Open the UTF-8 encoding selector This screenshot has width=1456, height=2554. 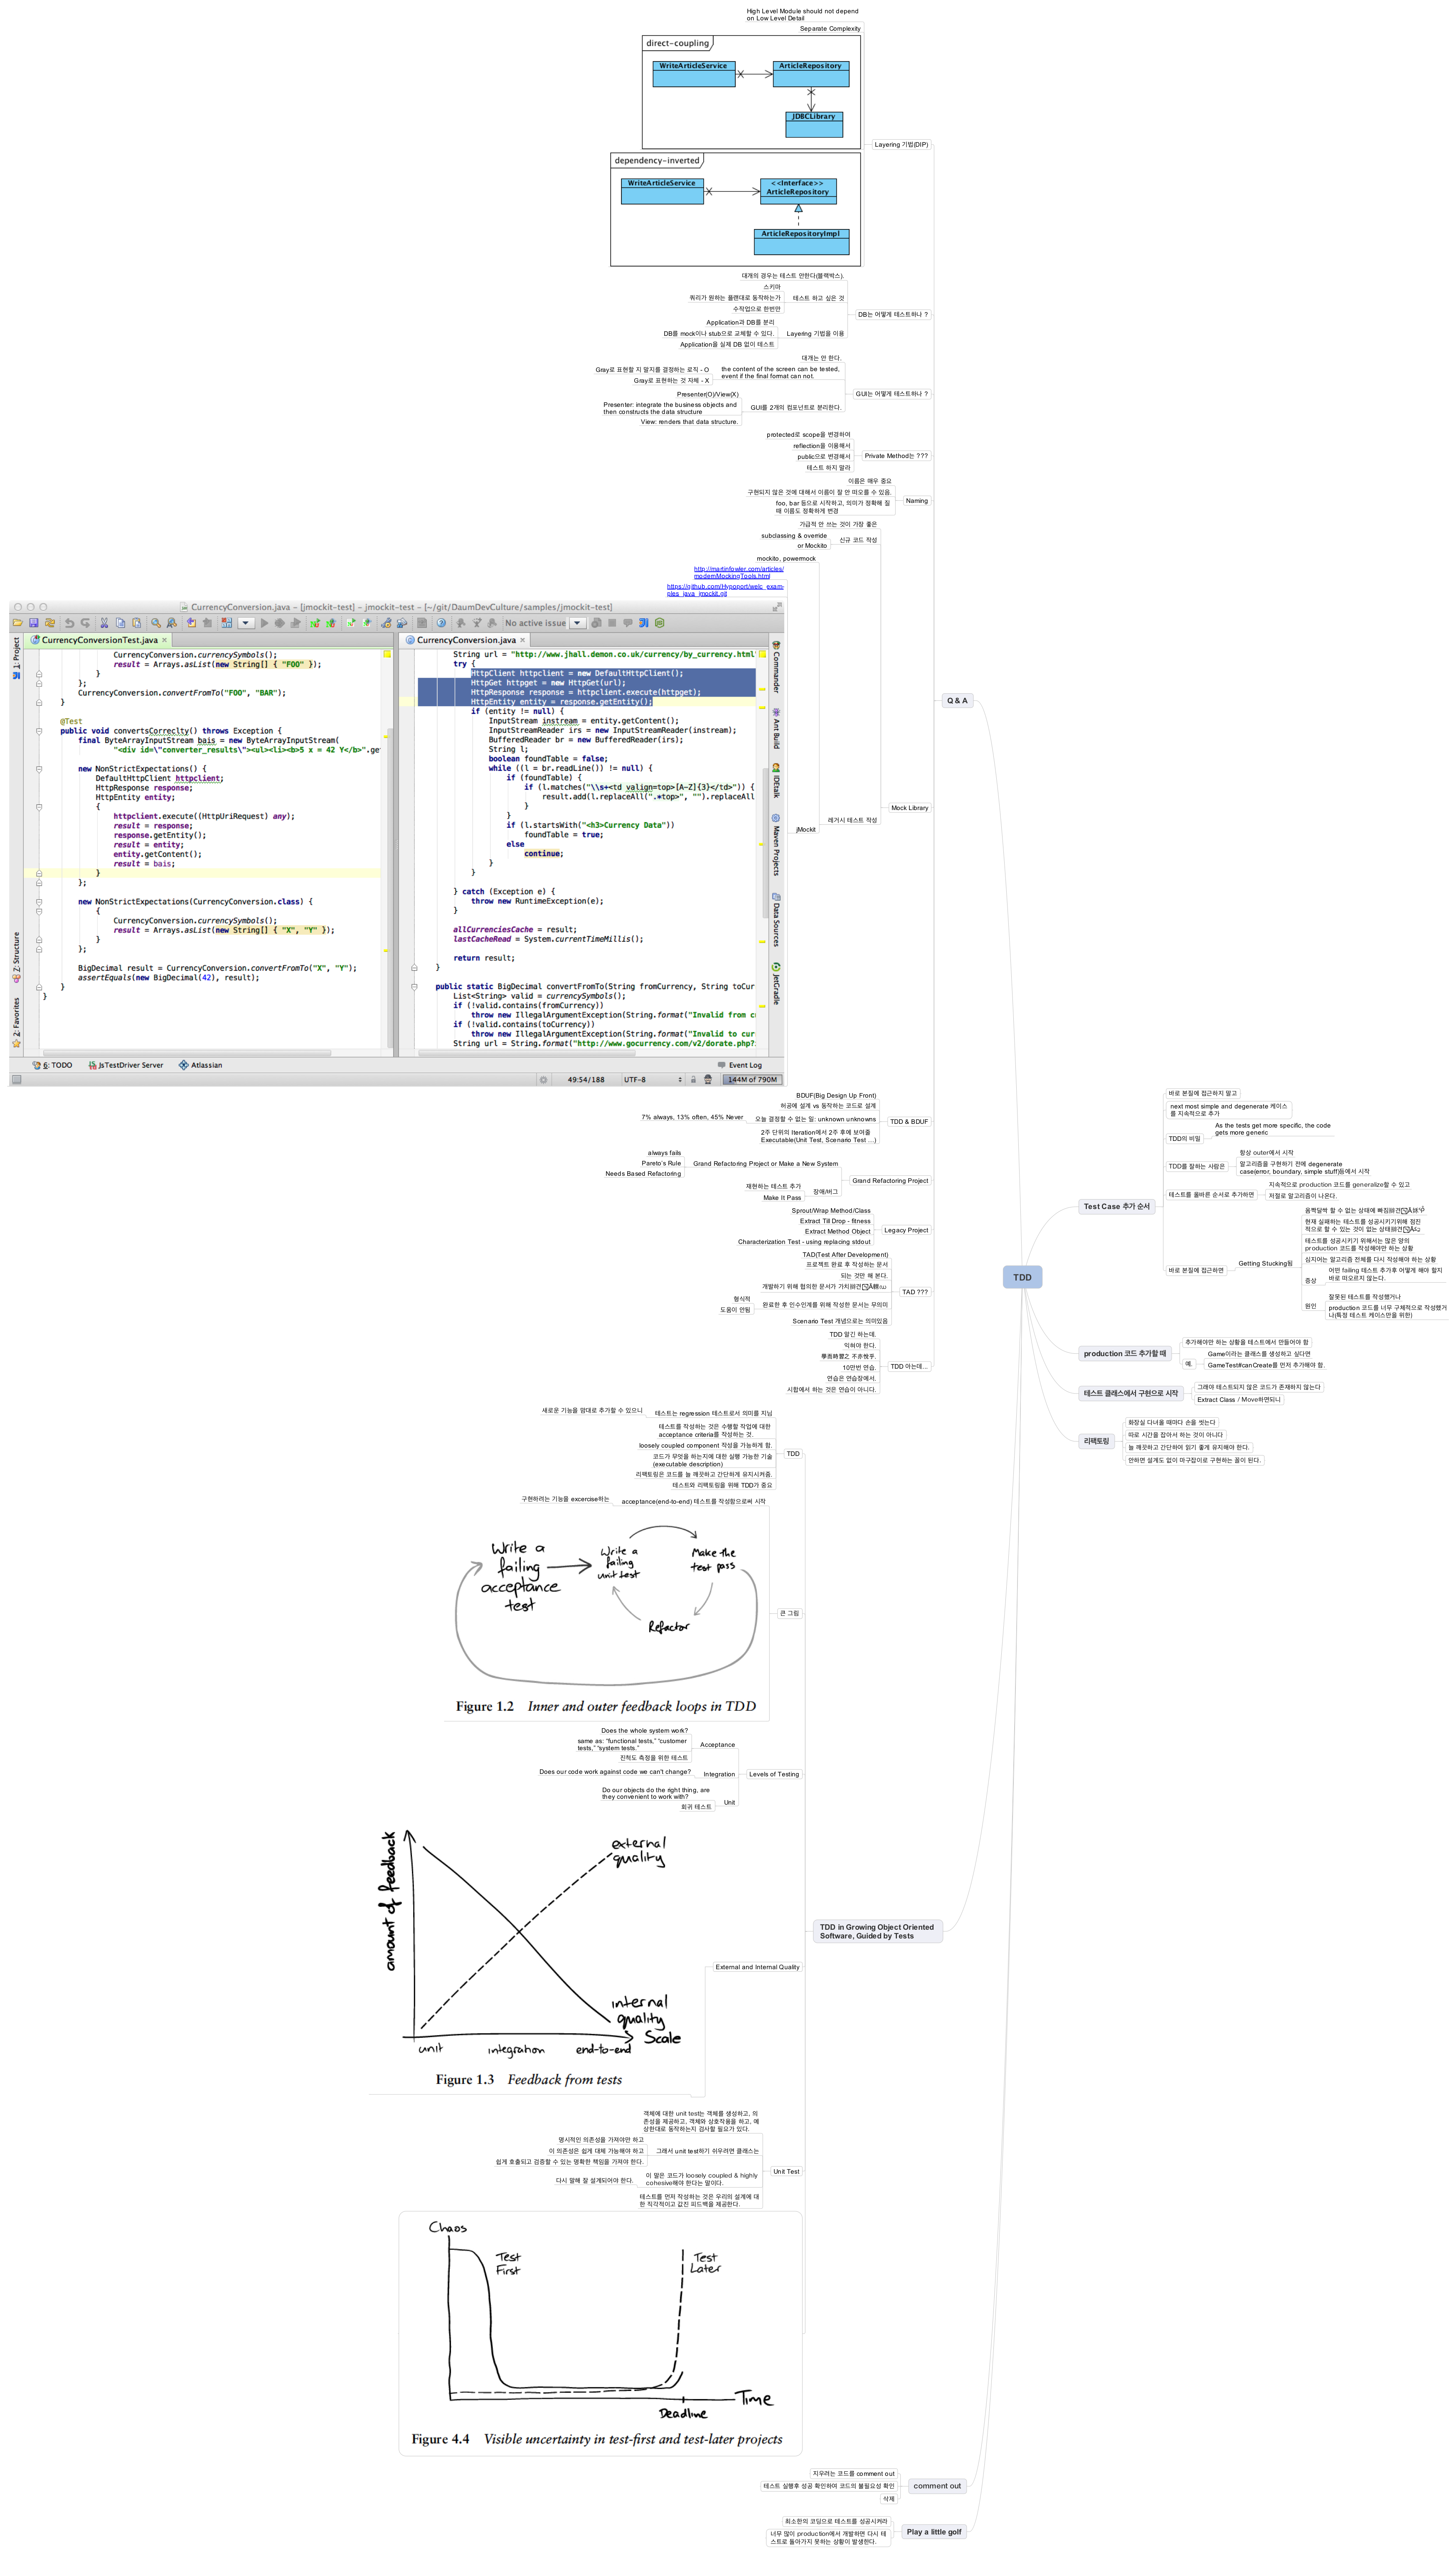653,1079
